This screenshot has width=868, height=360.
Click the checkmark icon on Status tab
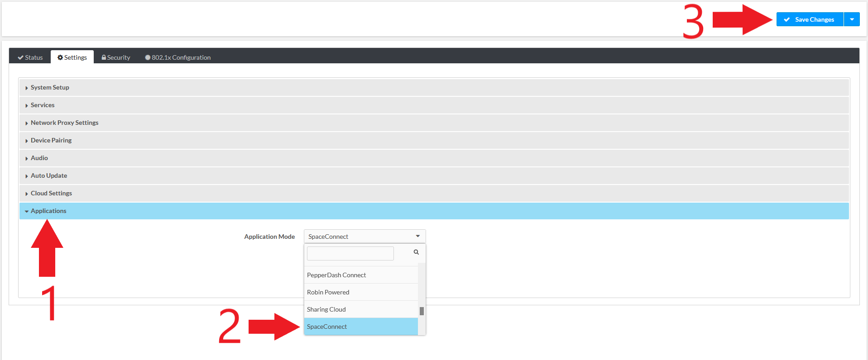20,57
